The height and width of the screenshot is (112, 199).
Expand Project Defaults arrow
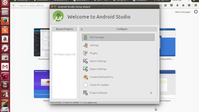point(151,93)
